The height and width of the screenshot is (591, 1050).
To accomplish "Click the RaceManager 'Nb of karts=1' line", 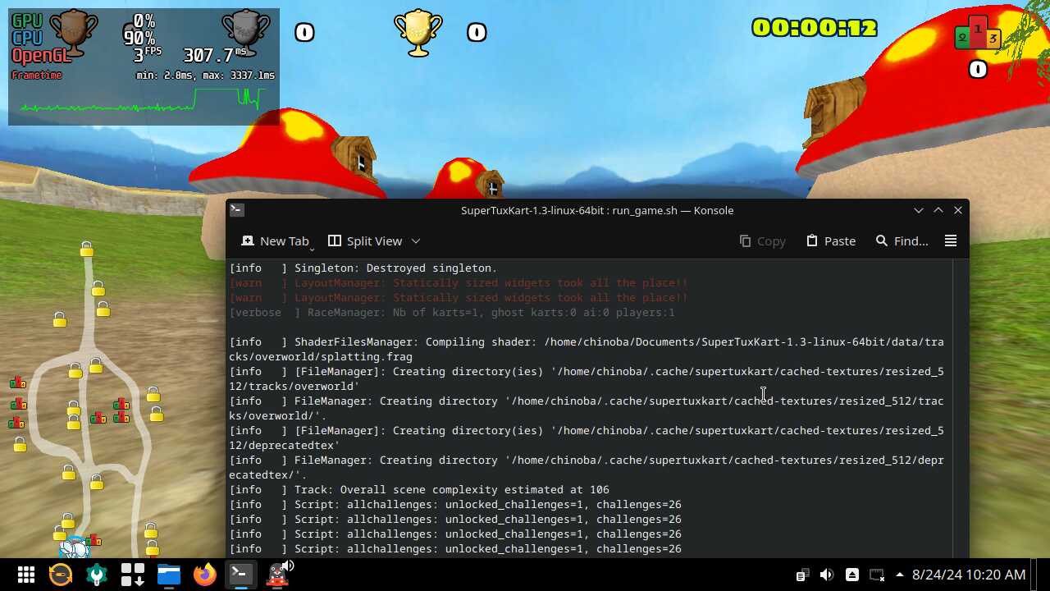I will (452, 313).
